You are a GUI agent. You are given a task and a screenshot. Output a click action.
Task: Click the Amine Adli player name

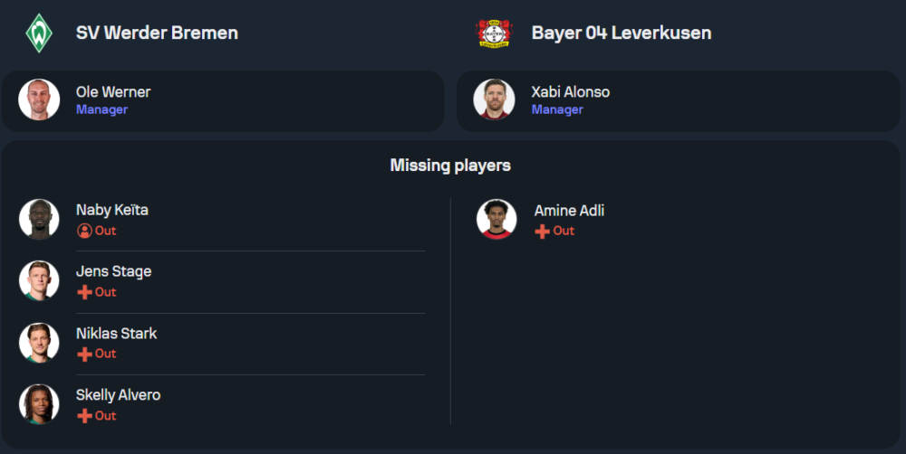pos(569,210)
